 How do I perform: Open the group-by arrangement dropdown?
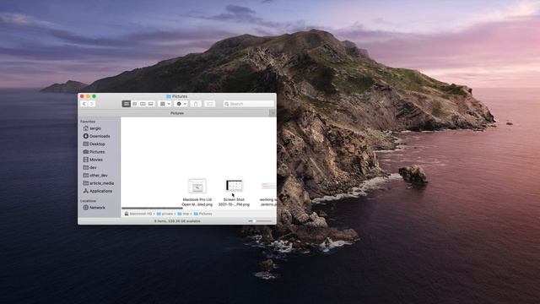165,104
